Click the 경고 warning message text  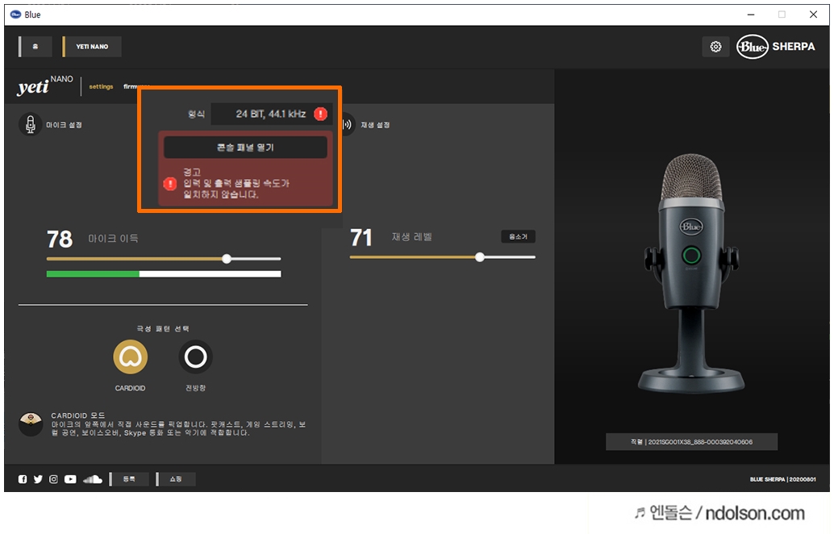click(236, 183)
